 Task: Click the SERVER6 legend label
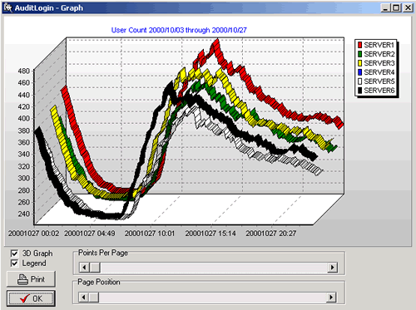tap(379, 91)
